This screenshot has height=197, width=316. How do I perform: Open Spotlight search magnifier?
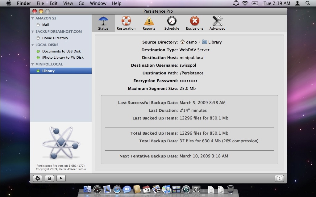click(x=308, y=3)
